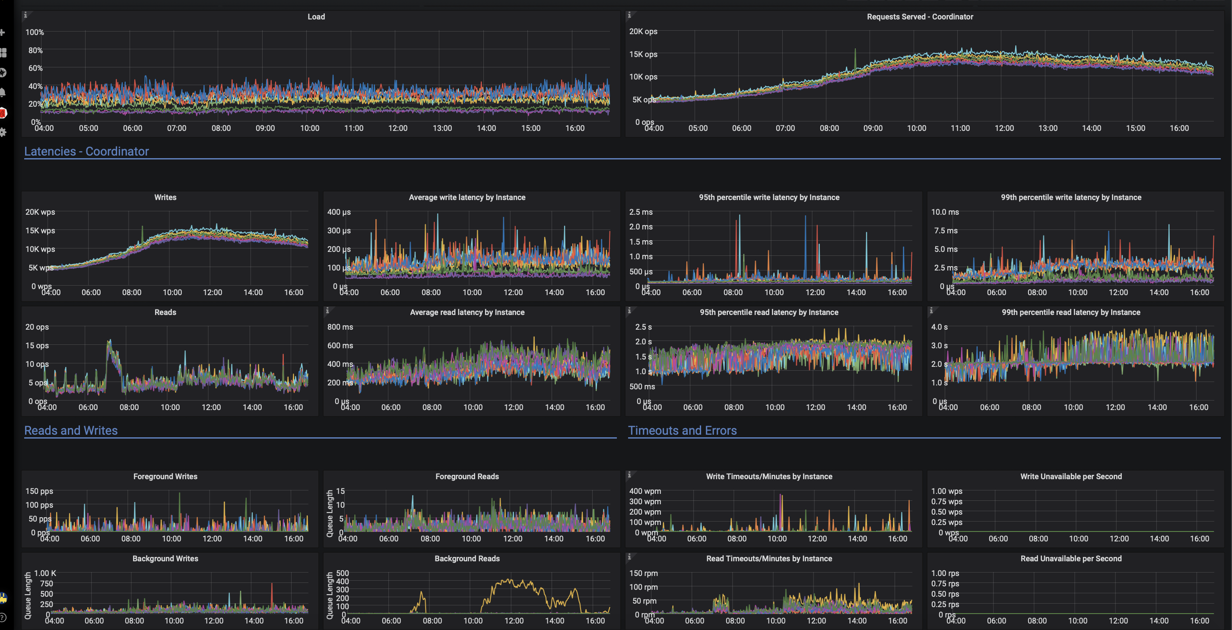Open Read Timeouts/Minutes by Instance menu
Image resolution: width=1232 pixels, height=630 pixels.
click(769, 559)
